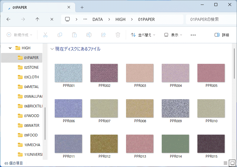Image resolution: width=237 pixels, height=167 pixels.
Task: Switch to details list view icon
Action: (x=226, y=163)
